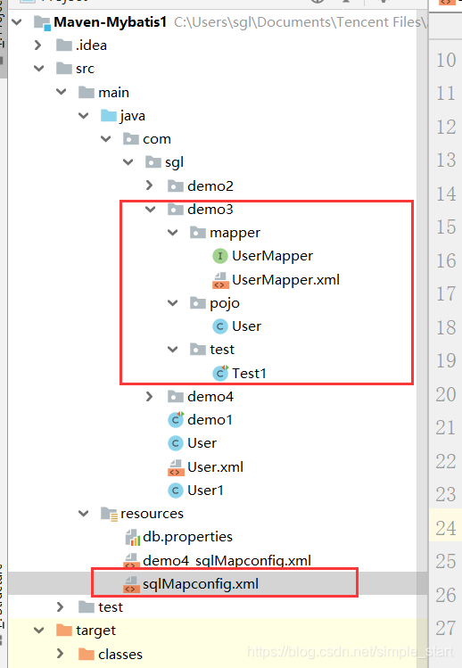
Task: Open the User.xml file
Action: click(x=215, y=467)
